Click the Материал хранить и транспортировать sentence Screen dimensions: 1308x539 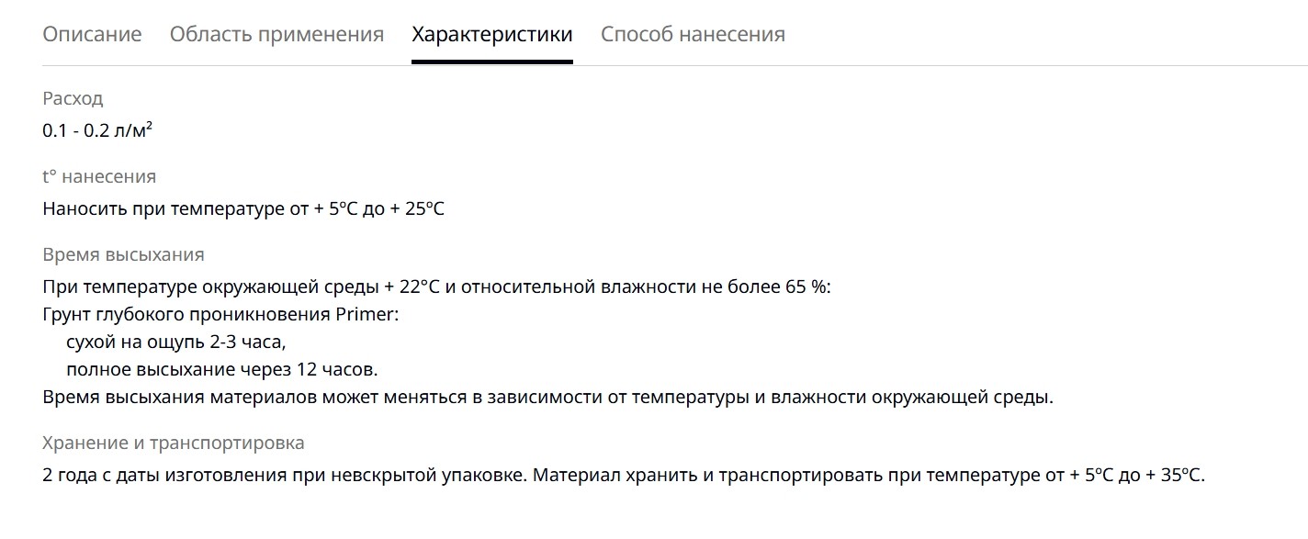tap(868, 476)
